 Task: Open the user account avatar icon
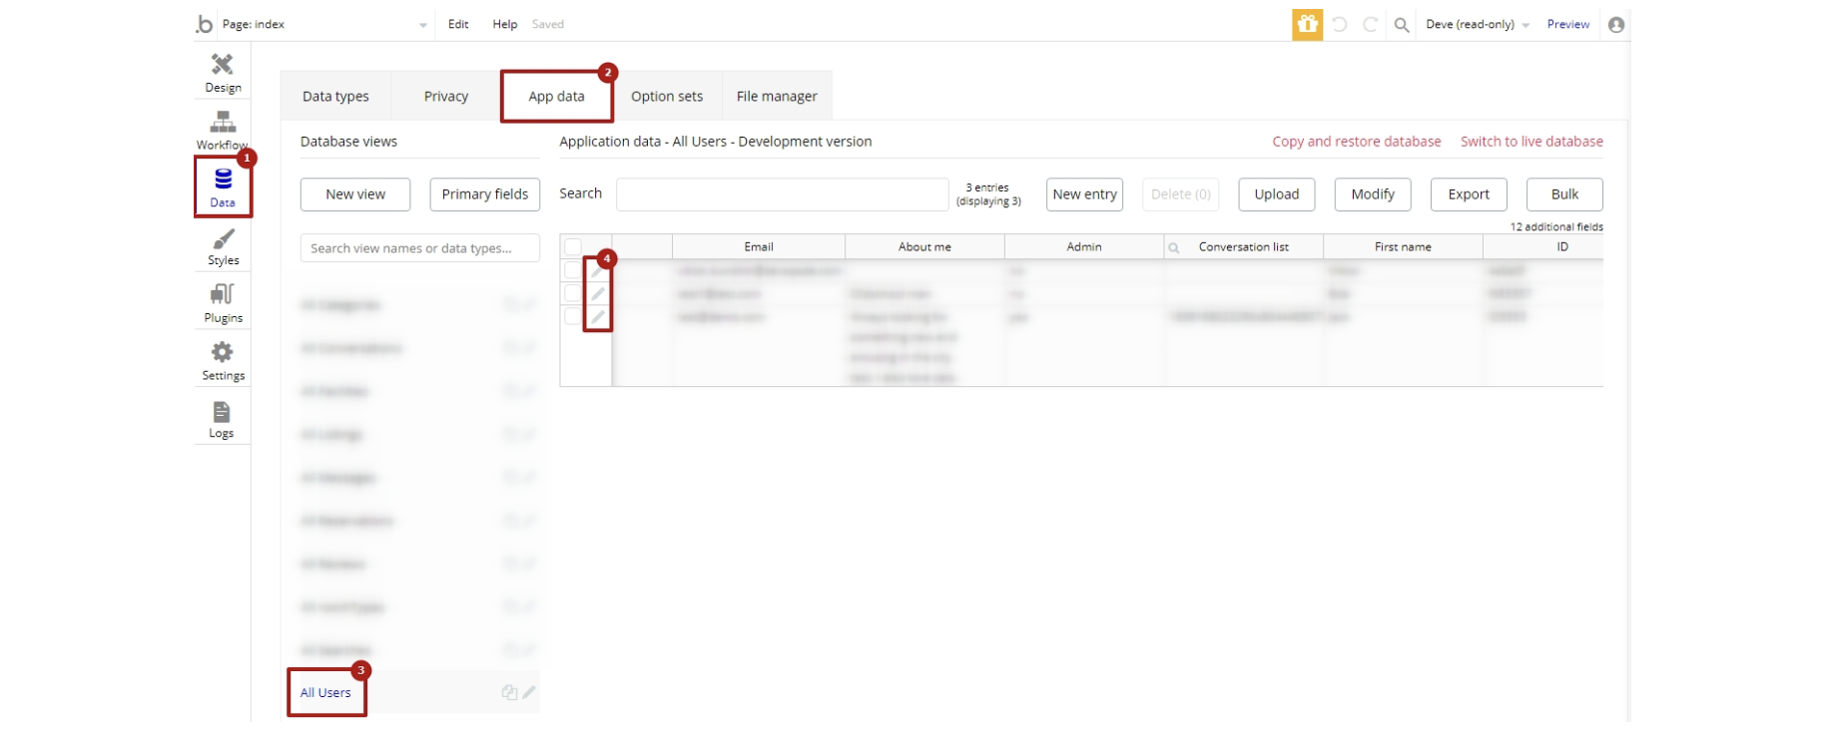tap(1616, 25)
